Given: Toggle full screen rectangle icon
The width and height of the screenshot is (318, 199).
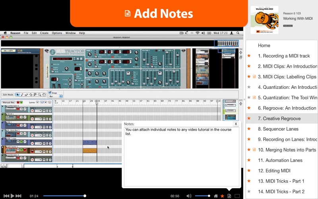Looking at the screenshot, I should tap(237, 196).
